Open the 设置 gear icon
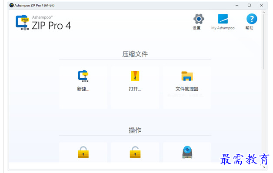The width and height of the screenshot is (273, 173). coord(199,19)
